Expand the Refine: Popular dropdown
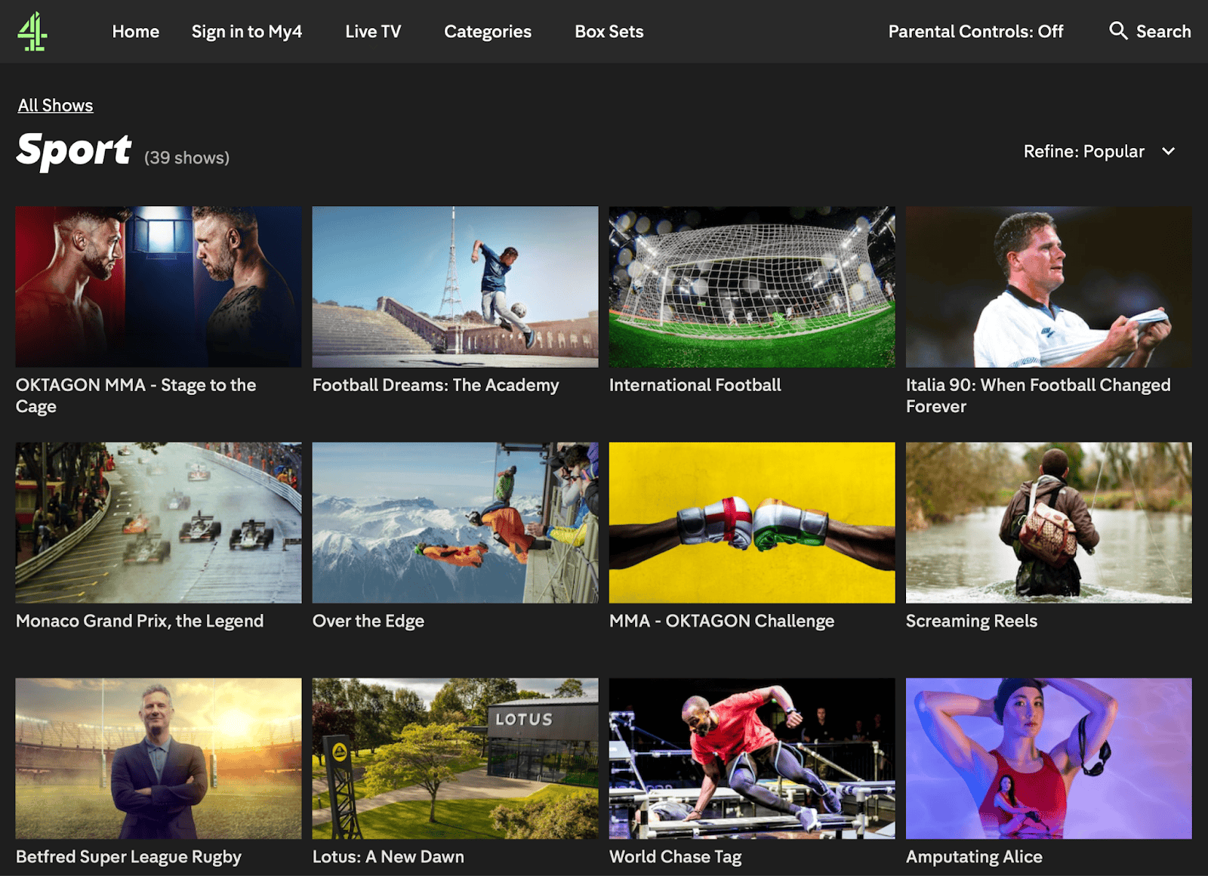 pos(1084,151)
